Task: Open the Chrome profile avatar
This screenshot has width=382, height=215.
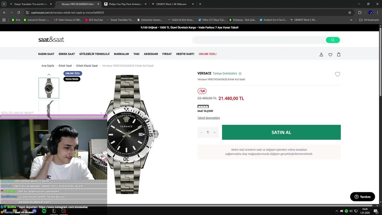Action: 370,13
